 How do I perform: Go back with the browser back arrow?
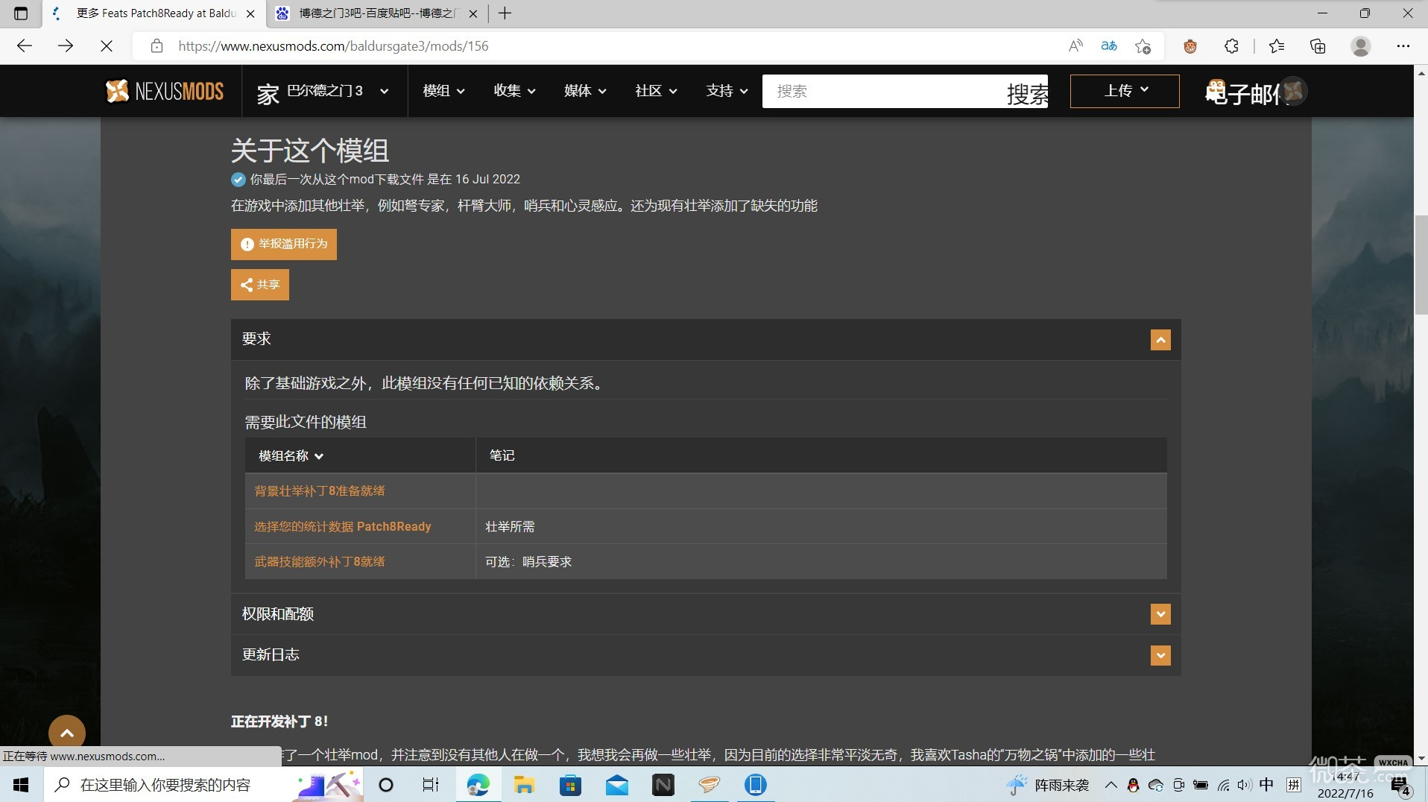25,46
